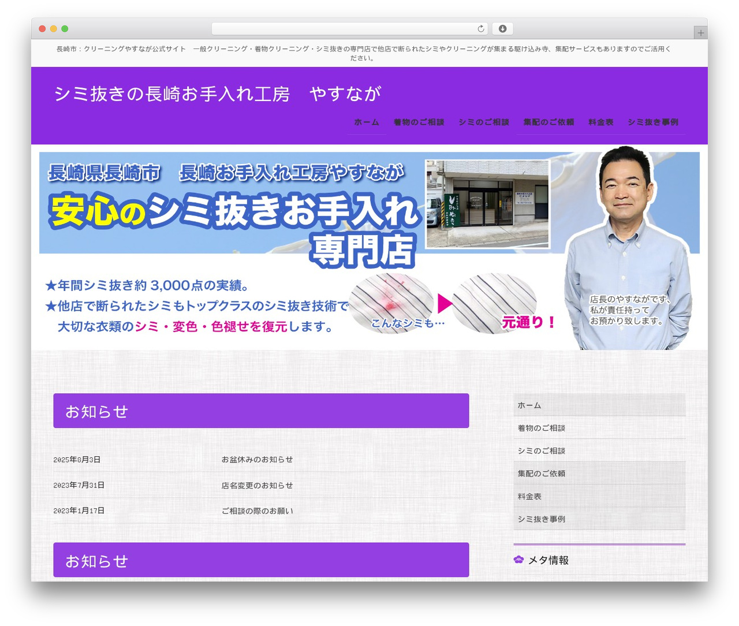Click the date 2023年1月17日
This screenshot has width=739, height=626.
coord(79,511)
